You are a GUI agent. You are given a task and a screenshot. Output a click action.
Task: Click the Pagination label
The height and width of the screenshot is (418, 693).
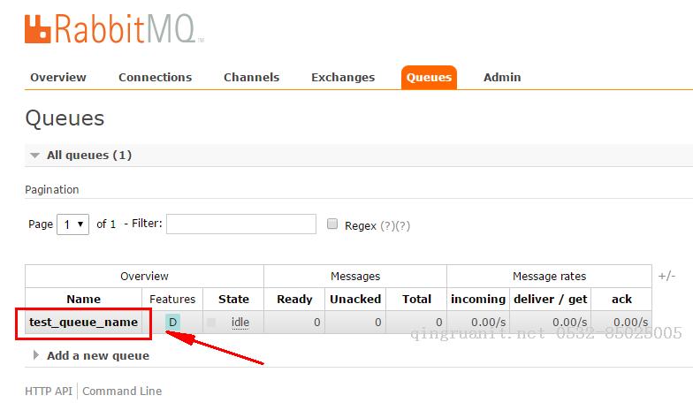coord(51,189)
